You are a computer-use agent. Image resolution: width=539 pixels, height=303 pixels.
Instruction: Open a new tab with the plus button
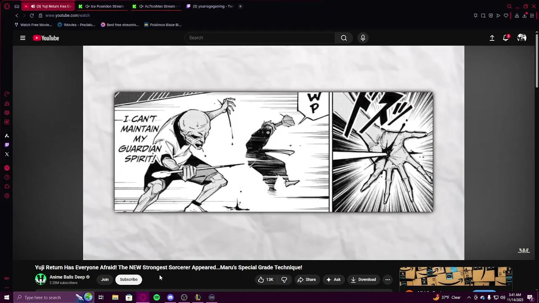click(x=240, y=6)
